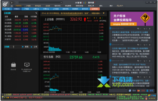Image resolution: width=158 pixels, height=101 pixels.
Task: Open the address bar dropdown arrow at the top
Action: tap(61, 3)
